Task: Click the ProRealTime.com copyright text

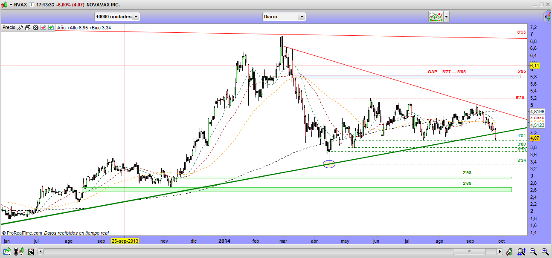Action: 22,233
